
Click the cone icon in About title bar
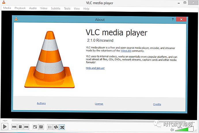[16, 19]
